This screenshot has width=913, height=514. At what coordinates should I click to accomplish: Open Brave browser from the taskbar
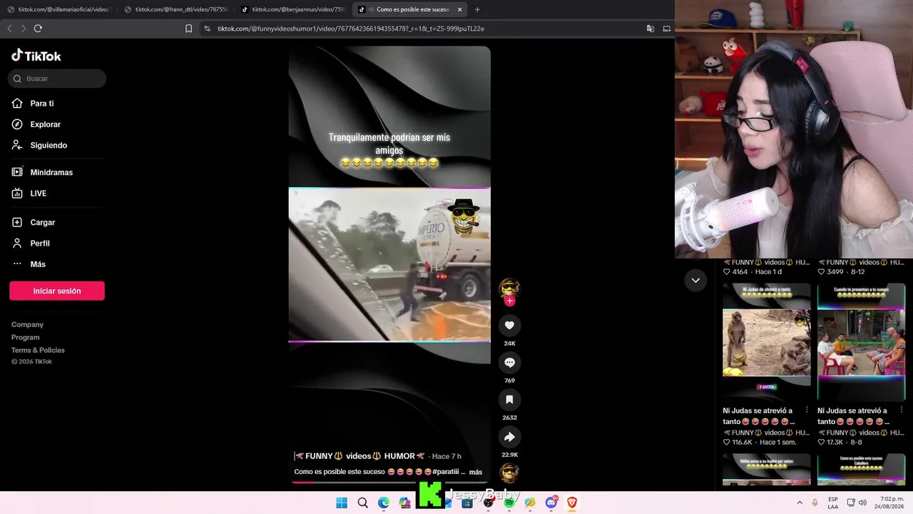point(571,503)
